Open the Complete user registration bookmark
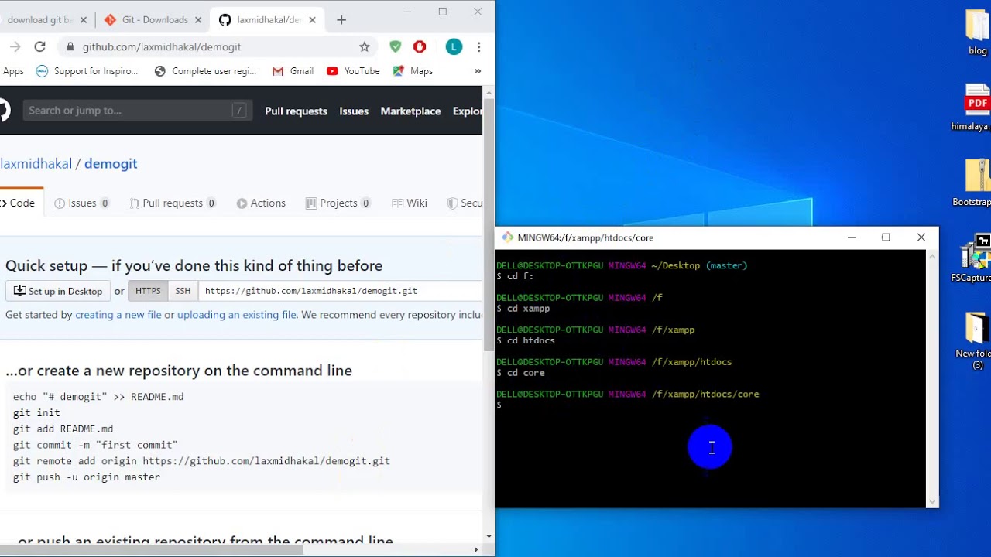Viewport: 991px width, 557px height. (x=206, y=70)
